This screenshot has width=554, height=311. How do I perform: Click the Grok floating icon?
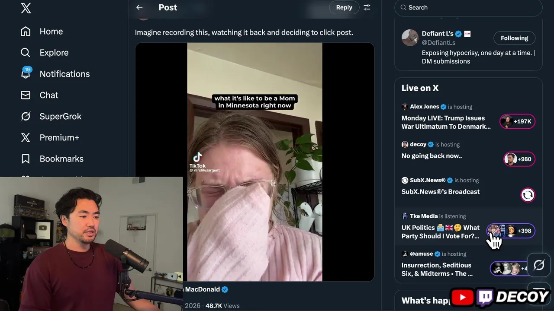(539, 265)
